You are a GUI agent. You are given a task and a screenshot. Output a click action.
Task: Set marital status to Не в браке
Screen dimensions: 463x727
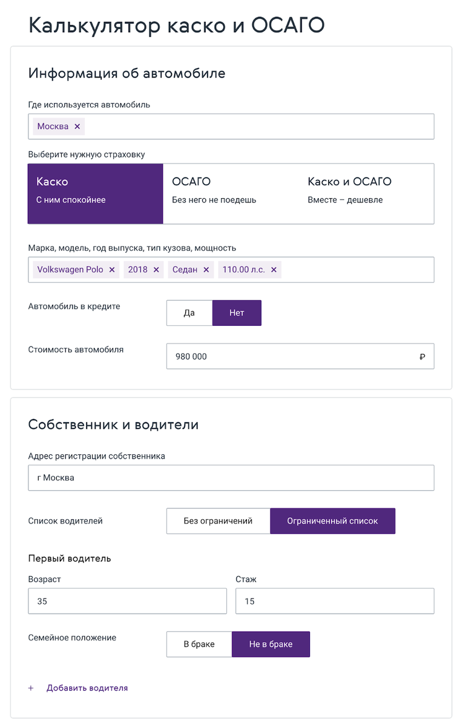271,644
